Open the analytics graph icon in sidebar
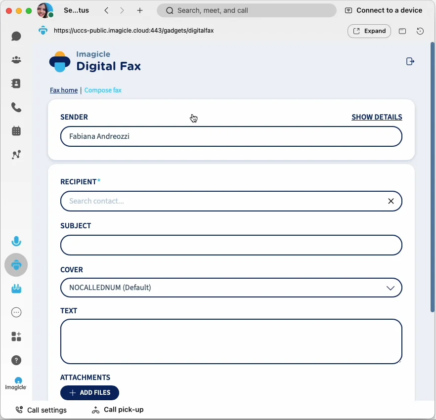This screenshot has width=436, height=420. [16, 155]
